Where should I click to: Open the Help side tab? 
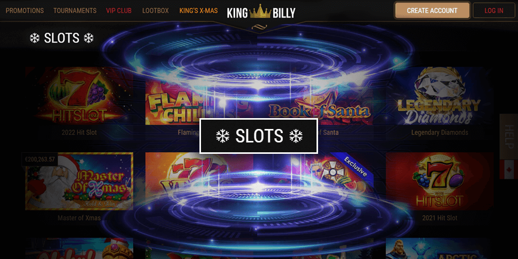click(x=509, y=137)
